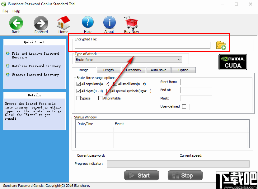Open File and Archive Password Recovery link
Screen dimensions: 258x189
[35, 55]
